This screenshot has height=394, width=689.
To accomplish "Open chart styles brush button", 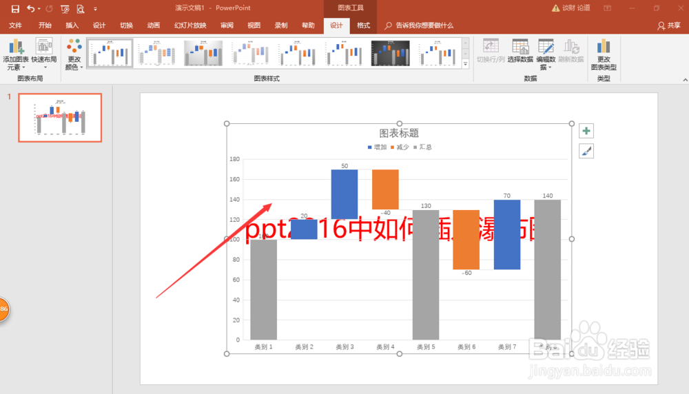I will pos(586,151).
